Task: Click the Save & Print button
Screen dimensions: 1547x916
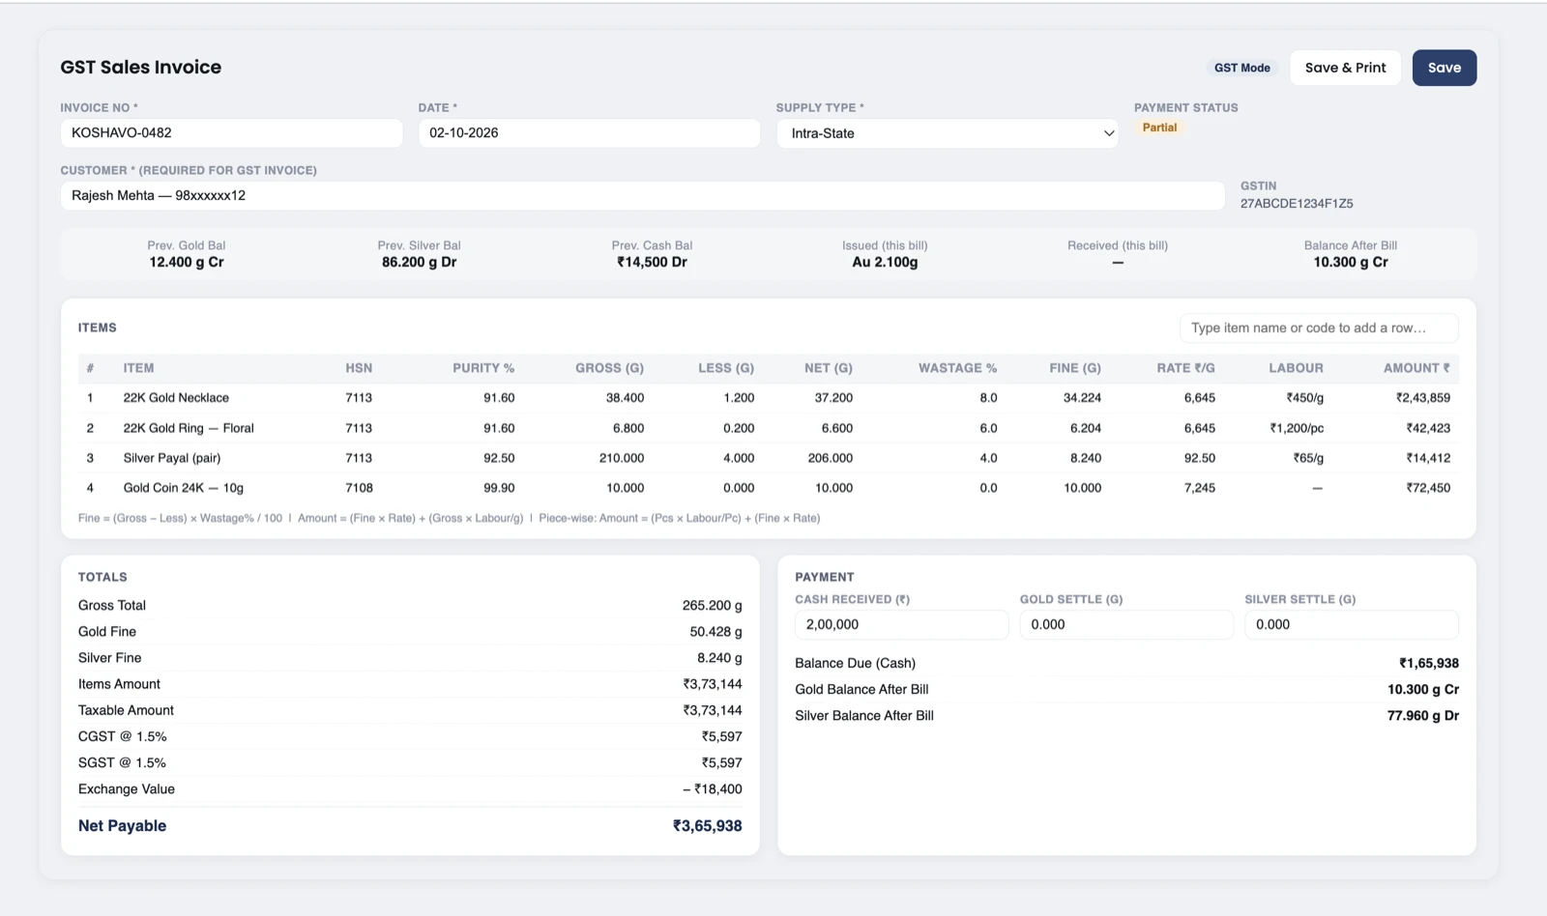Action: click(1345, 68)
